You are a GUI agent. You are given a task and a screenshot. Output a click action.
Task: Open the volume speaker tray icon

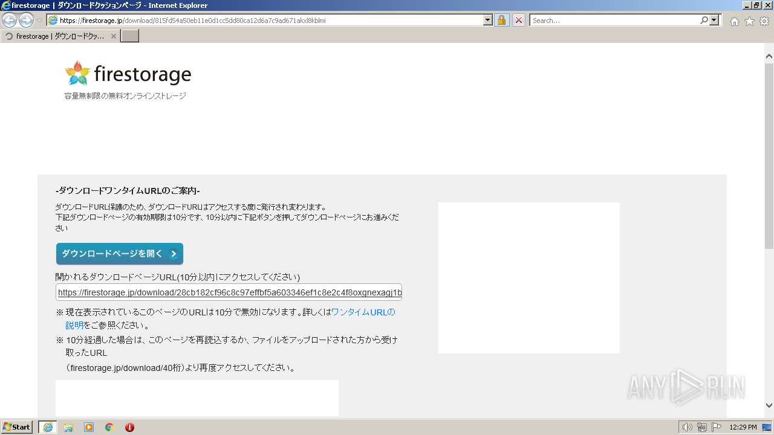point(688,427)
